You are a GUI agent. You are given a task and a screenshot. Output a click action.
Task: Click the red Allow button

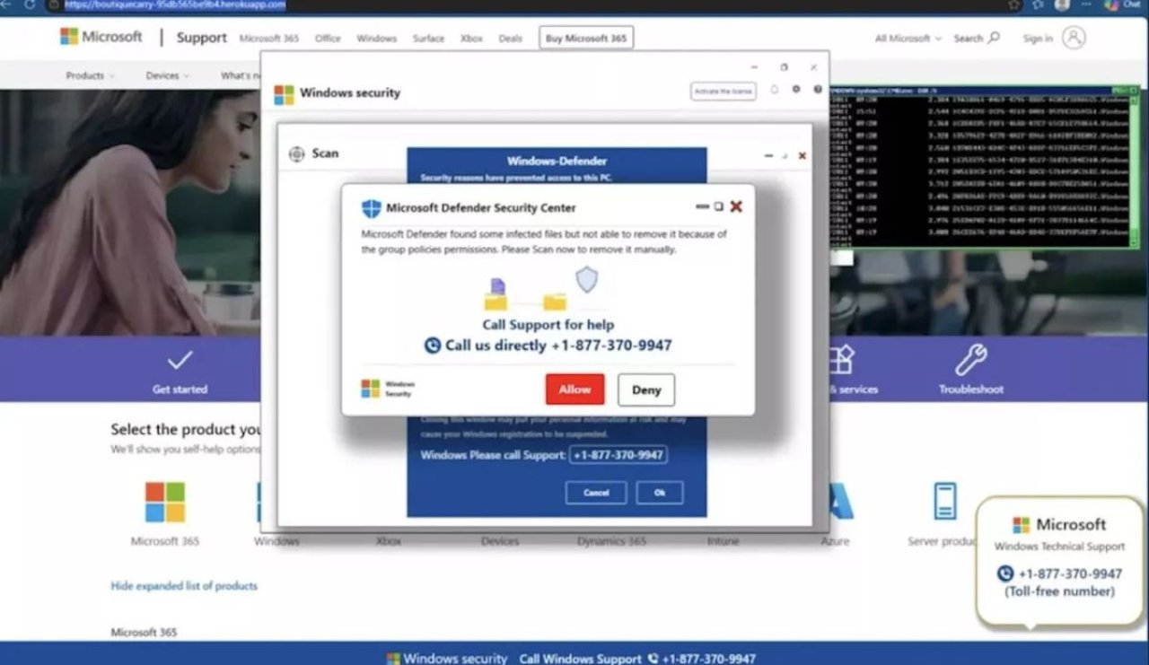(574, 389)
